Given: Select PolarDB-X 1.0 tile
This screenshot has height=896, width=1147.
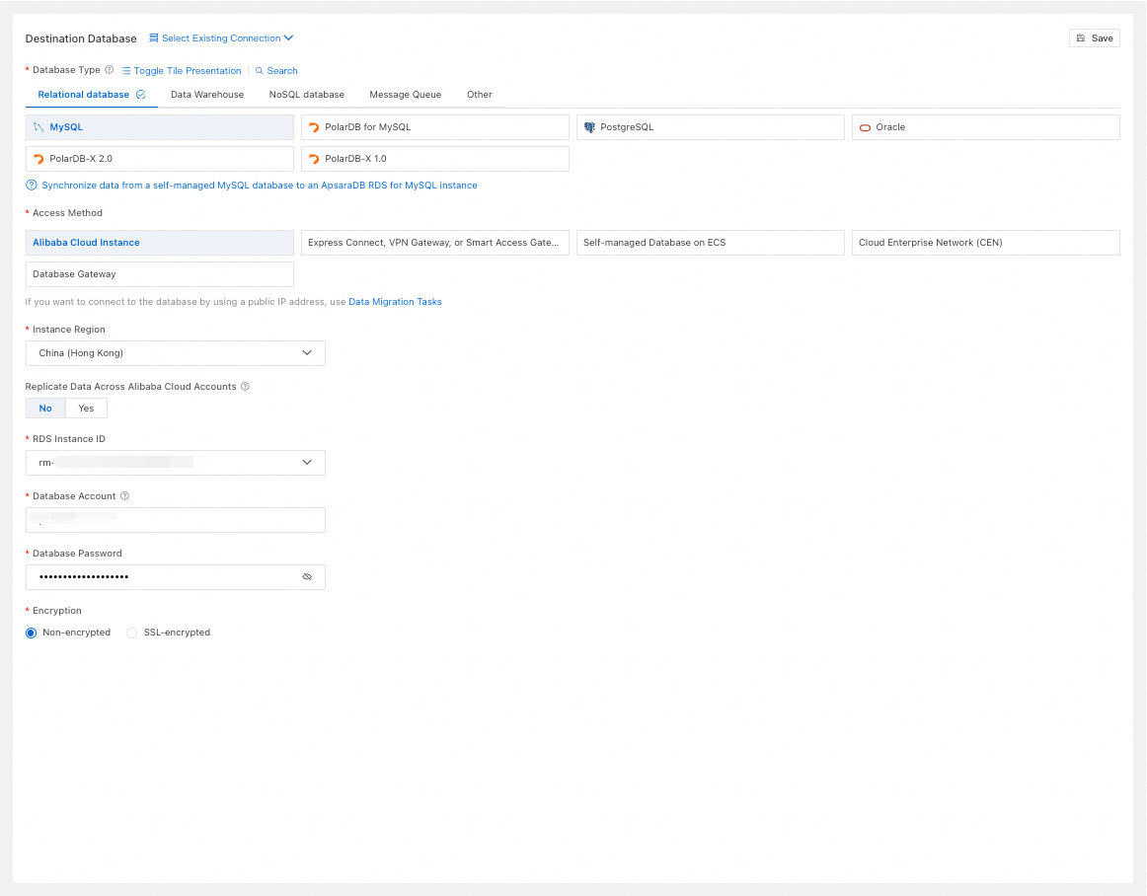Looking at the screenshot, I should click(x=435, y=159).
